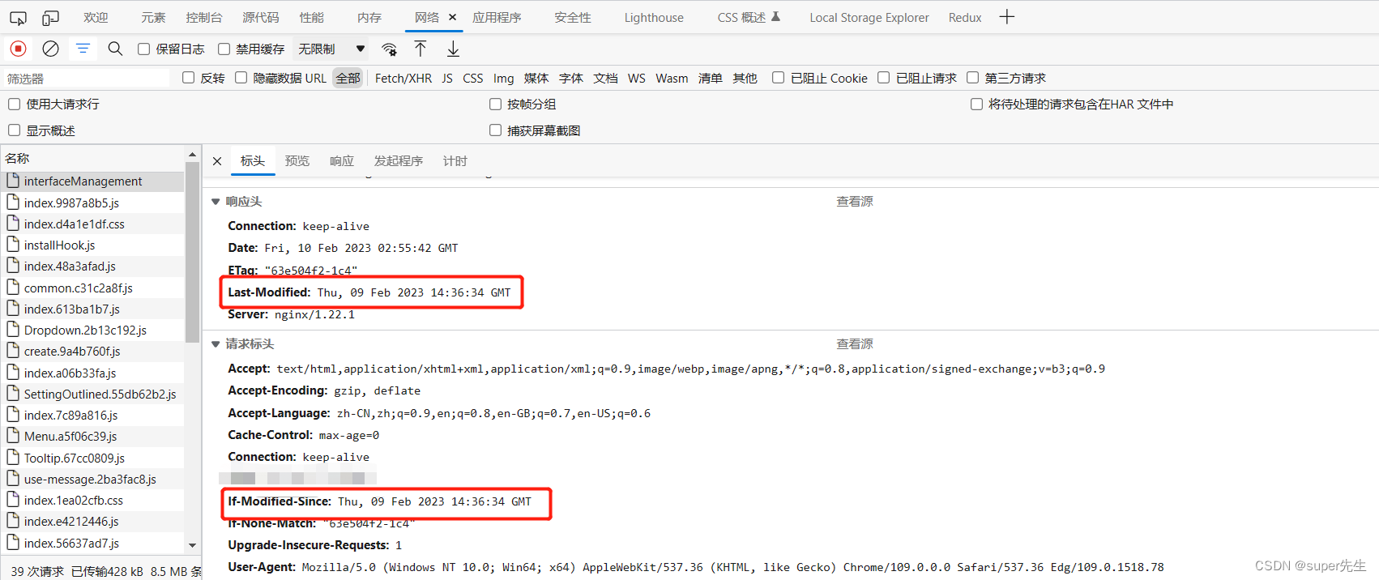This screenshot has width=1379, height=580.
Task: Focus the 筛选器 filter input
Action: click(87, 79)
